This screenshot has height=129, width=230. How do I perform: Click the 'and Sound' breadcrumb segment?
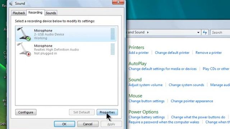pos(136,32)
